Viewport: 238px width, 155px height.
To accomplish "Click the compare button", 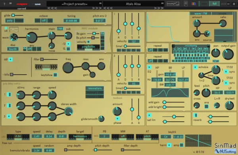I will [22, 4].
